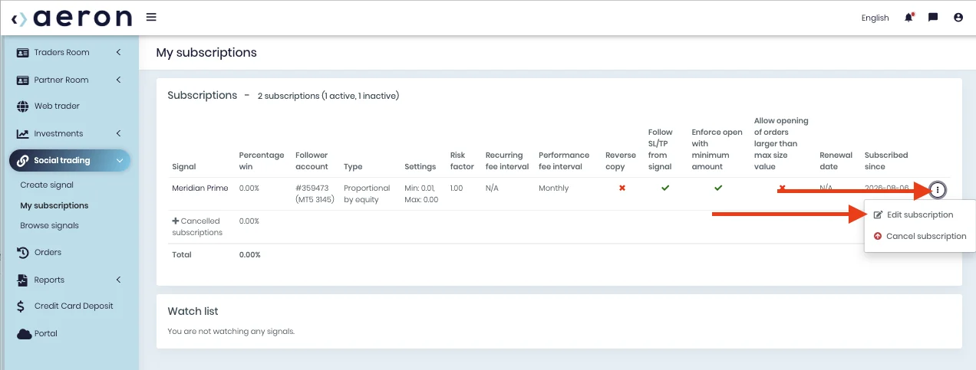Click the Edit subscription pencil icon

(x=879, y=215)
